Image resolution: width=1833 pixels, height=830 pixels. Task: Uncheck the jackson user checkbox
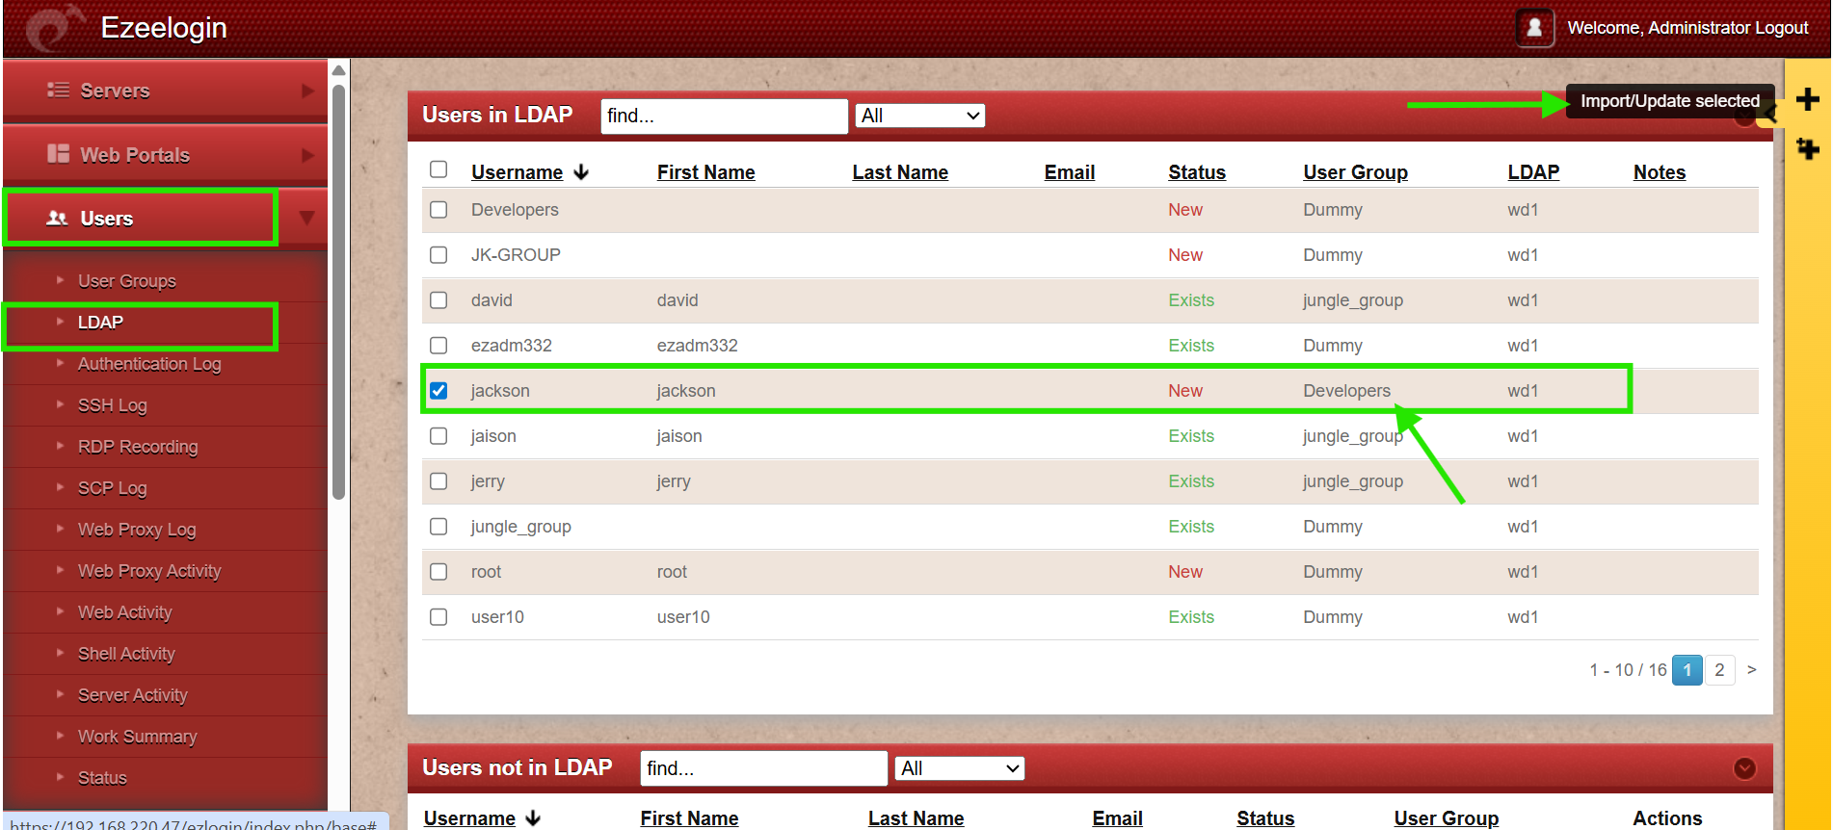(438, 391)
